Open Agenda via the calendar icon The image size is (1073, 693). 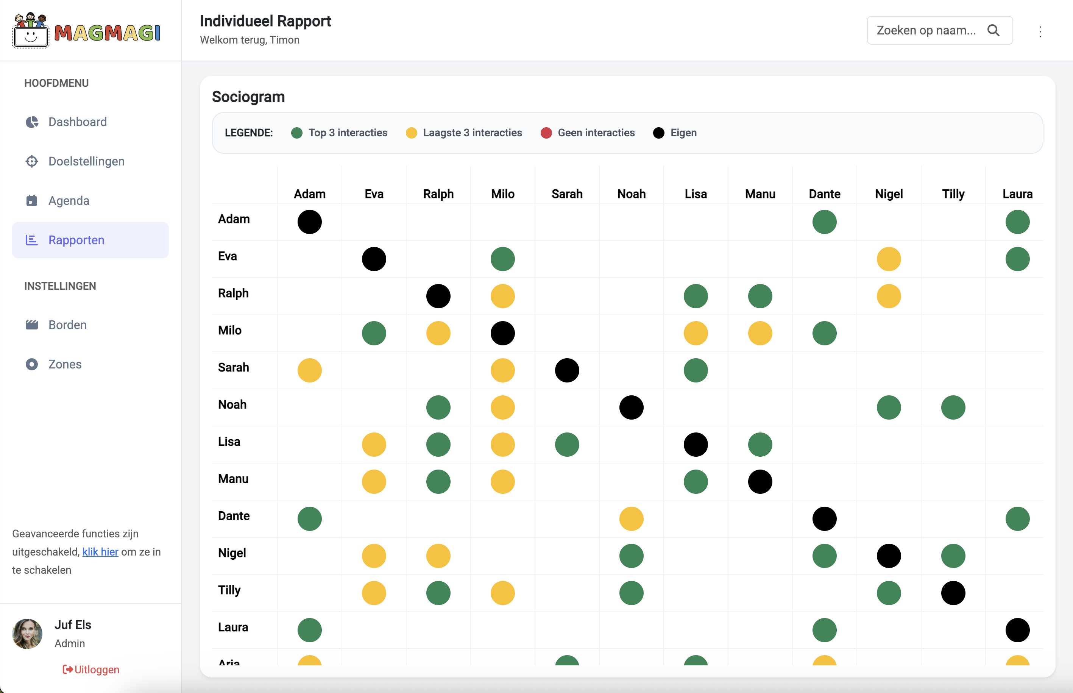pos(32,201)
